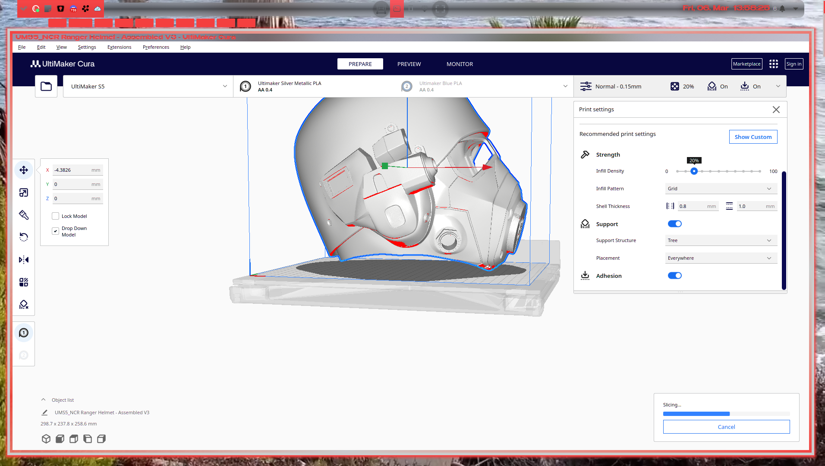Image resolution: width=825 pixels, height=466 pixels.
Task: Turn off the Support toggle
Action: click(x=674, y=224)
